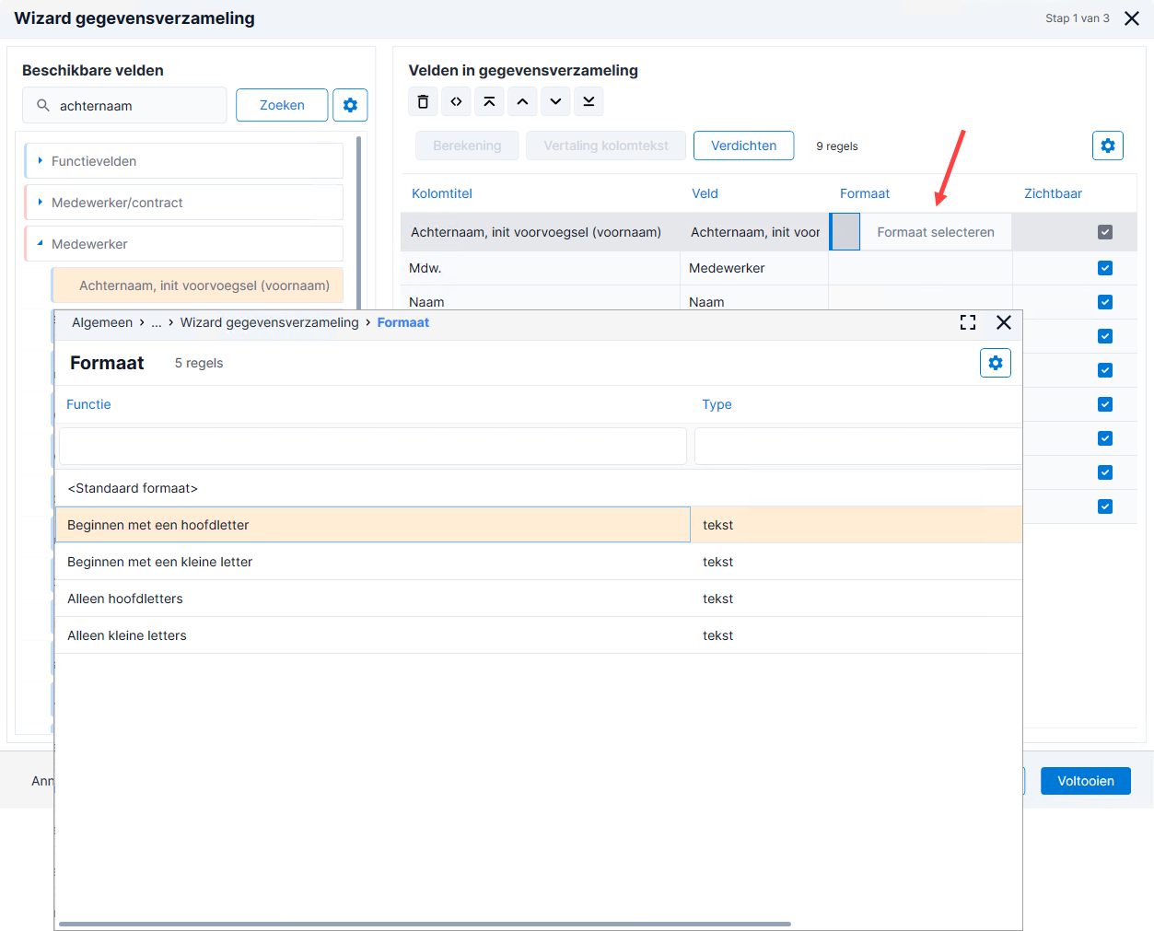Click the code brackets icon in toolbar
This screenshot has width=1154, height=931.
pos(456,101)
